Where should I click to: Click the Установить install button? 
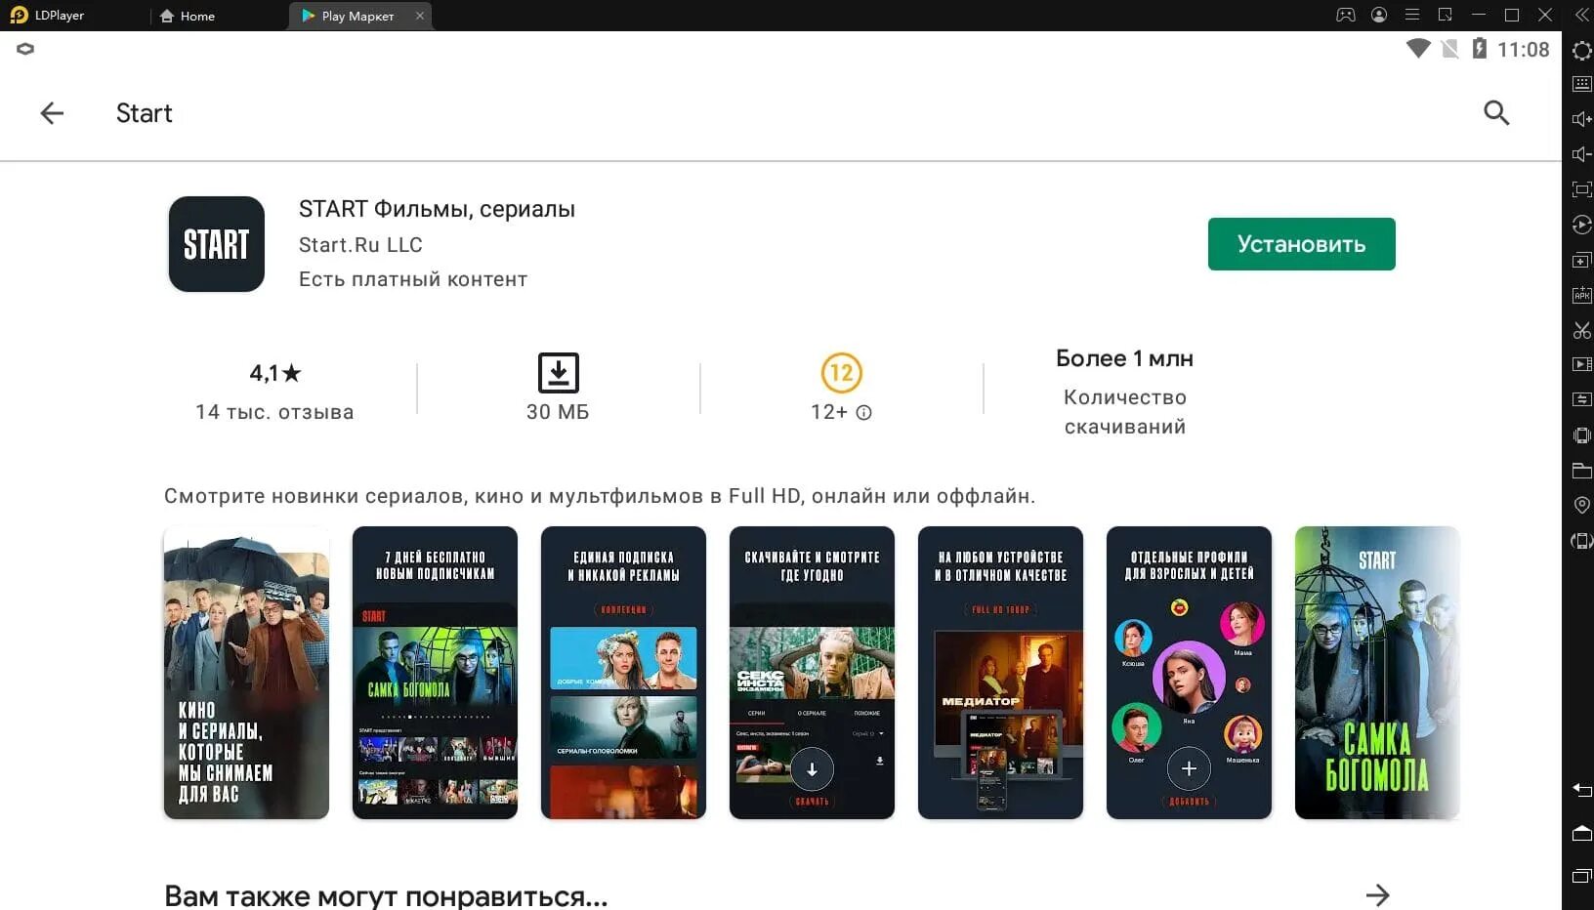(1301, 244)
